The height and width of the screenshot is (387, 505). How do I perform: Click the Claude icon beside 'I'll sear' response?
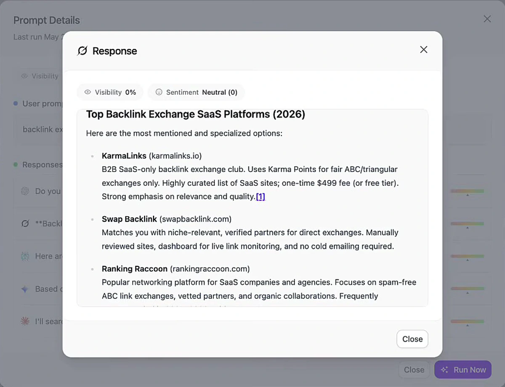coord(25,321)
